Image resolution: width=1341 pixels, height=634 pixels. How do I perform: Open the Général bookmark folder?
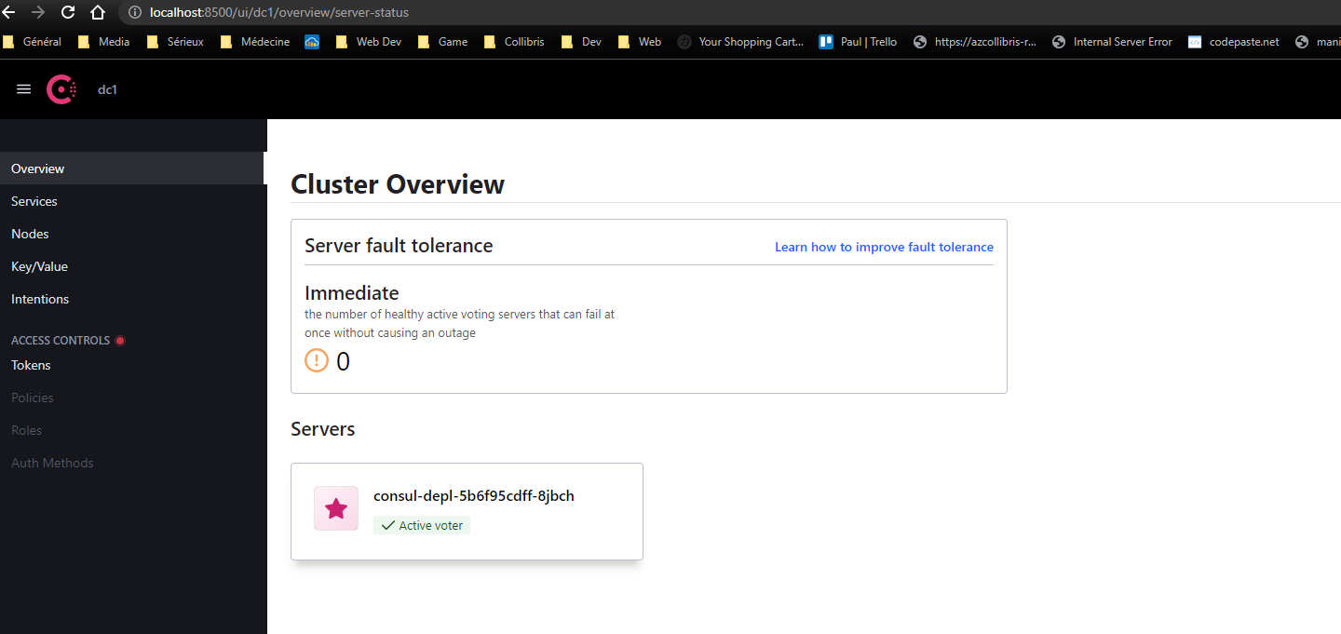click(33, 42)
